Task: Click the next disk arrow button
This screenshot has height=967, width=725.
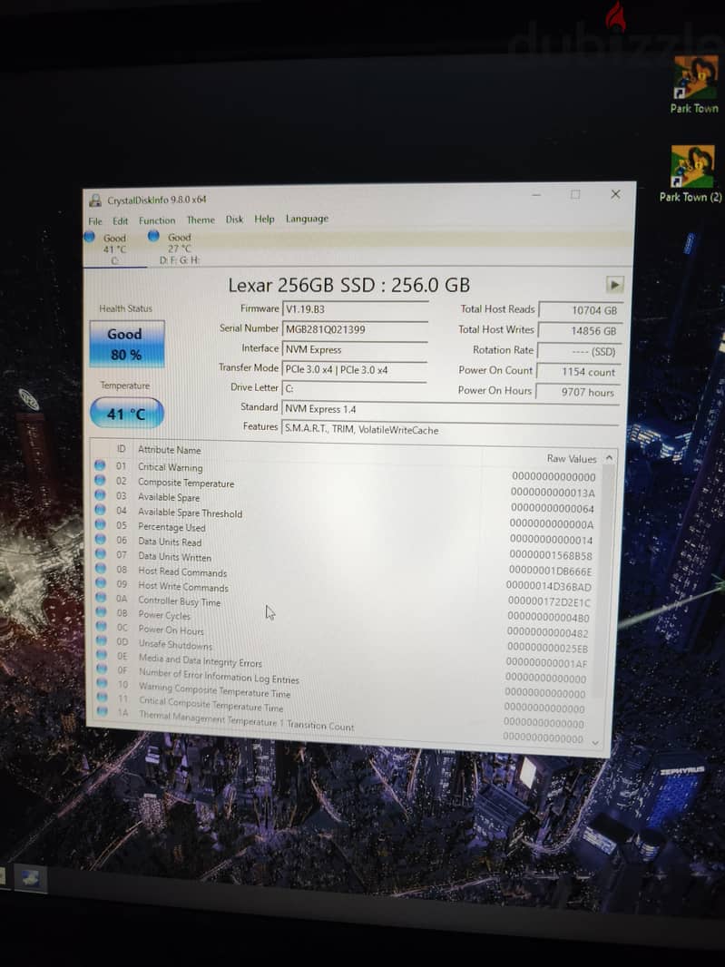Action: [x=614, y=285]
